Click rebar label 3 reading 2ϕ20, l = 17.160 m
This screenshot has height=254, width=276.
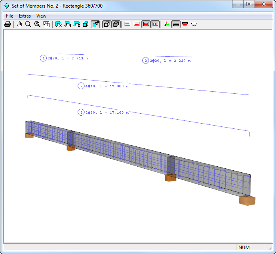[x=103, y=112]
